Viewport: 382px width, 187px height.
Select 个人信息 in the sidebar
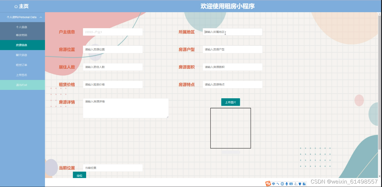[x=22, y=27]
